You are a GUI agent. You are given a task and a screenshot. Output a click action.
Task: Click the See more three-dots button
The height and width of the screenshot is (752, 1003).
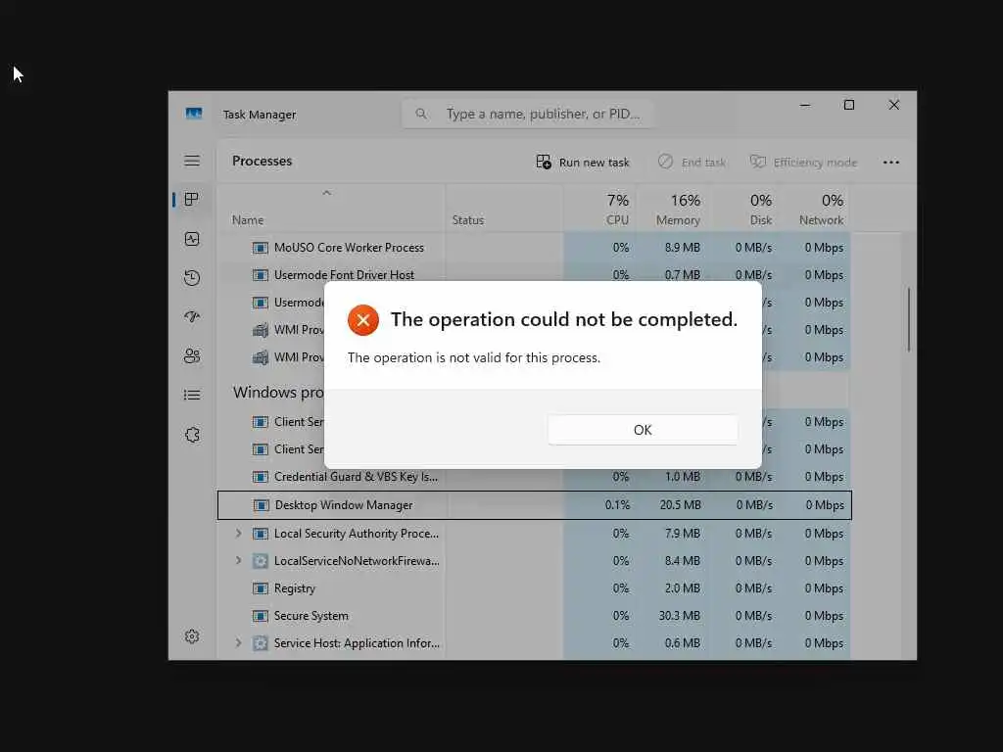pos(891,163)
